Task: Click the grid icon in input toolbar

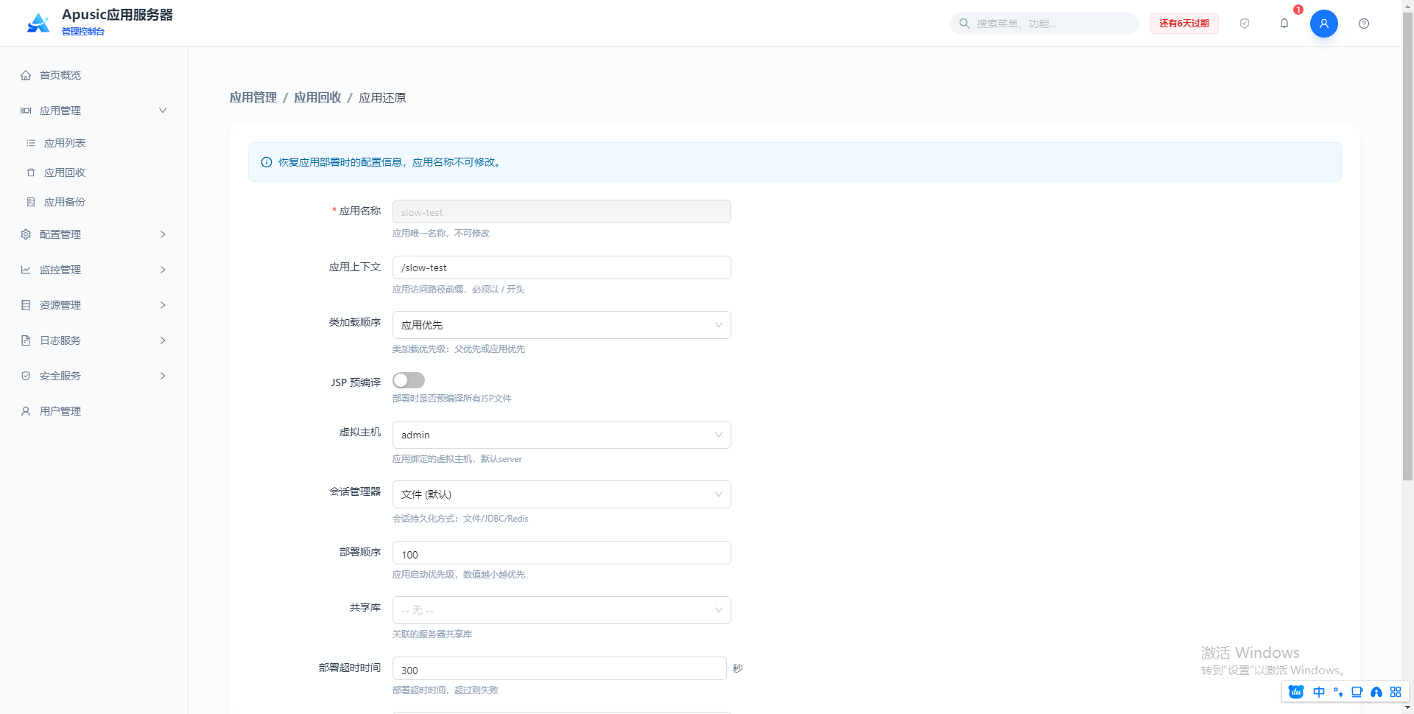Action: pos(1396,692)
